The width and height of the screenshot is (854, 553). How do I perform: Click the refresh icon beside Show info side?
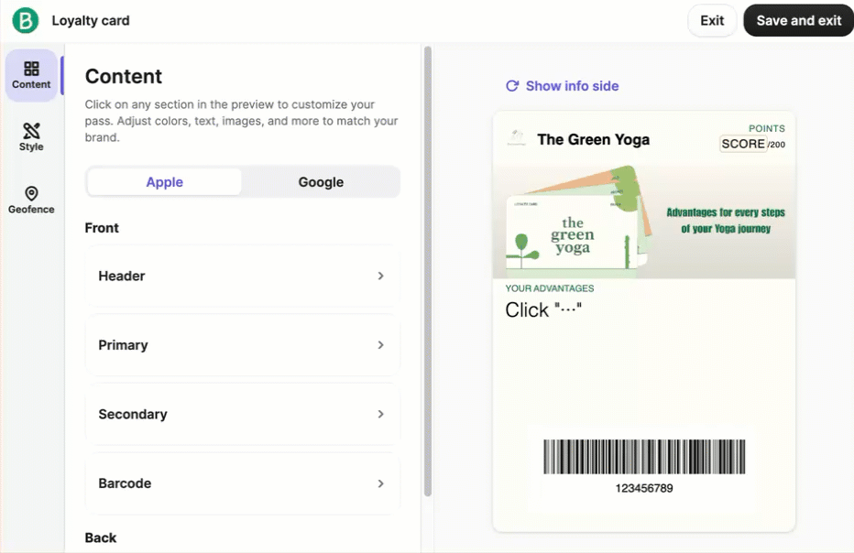tap(512, 86)
